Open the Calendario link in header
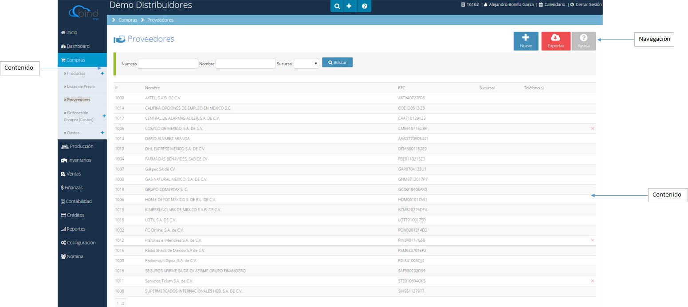 [552, 4]
